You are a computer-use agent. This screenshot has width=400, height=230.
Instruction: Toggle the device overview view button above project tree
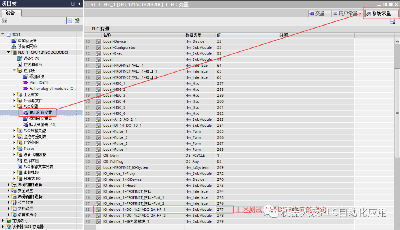[x=70, y=20]
